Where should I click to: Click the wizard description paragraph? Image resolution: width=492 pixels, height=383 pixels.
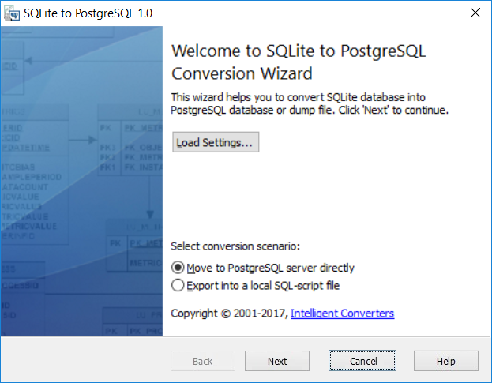310,103
